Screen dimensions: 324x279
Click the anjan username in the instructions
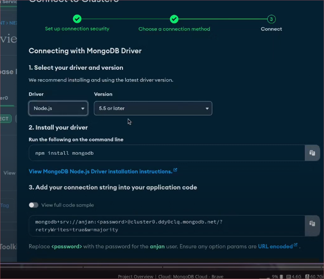(157, 246)
